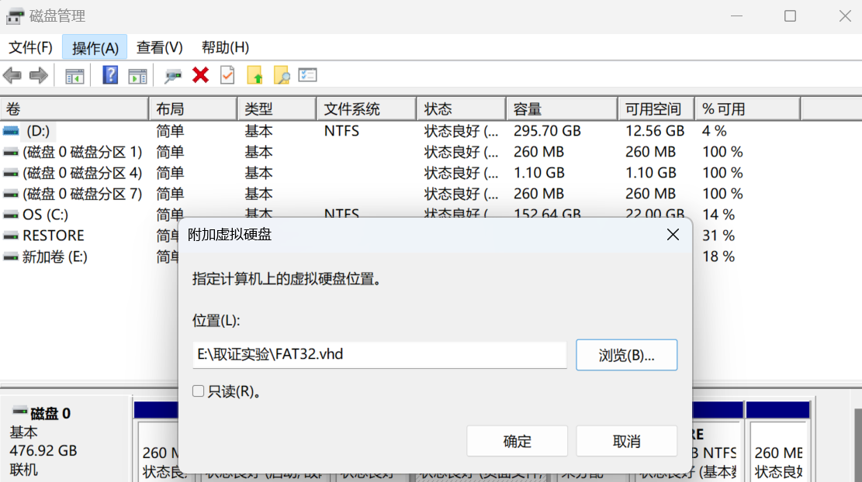The image size is (862, 482).
Task: Enable the 只读(R) checkbox
Action: coord(199,391)
